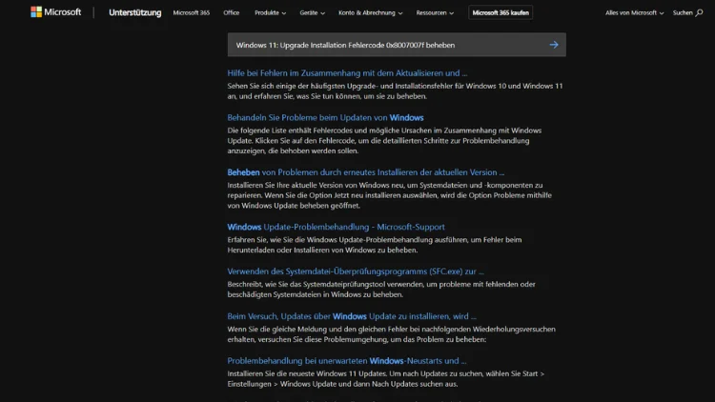Expand the Ressourcen dropdown
715x402 pixels.
click(435, 12)
